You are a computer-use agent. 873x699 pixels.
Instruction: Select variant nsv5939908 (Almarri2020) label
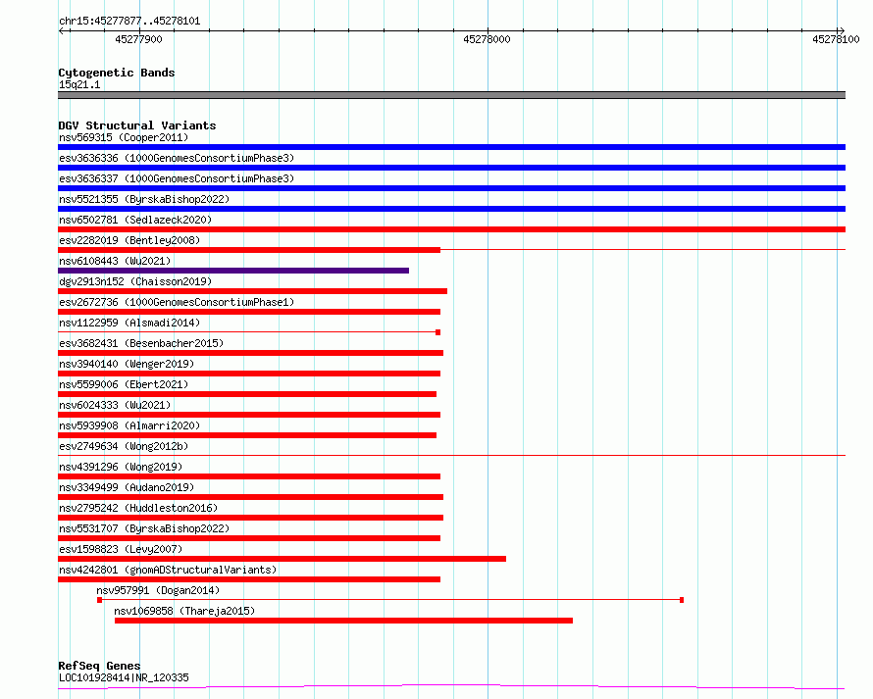pos(129,425)
